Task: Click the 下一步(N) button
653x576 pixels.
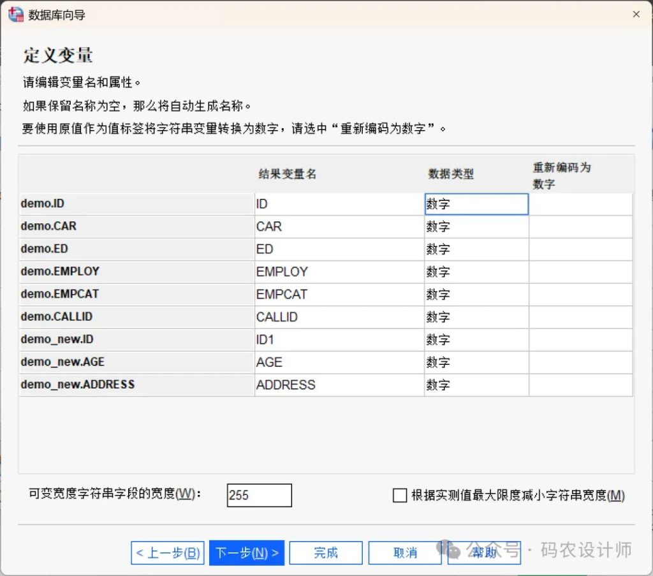Action: tap(247, 553)
